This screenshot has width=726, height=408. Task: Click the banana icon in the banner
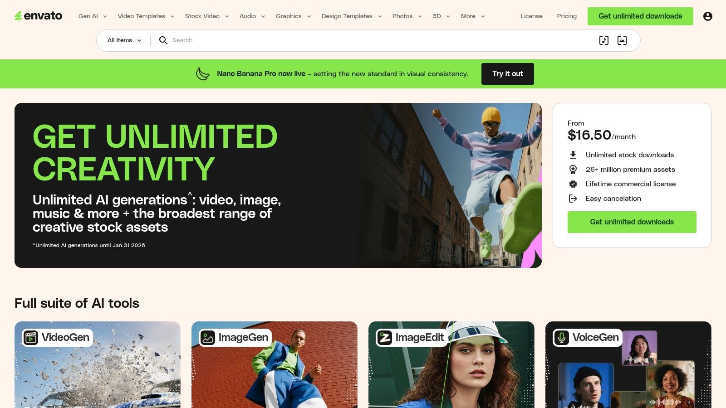tap(202, 73)
